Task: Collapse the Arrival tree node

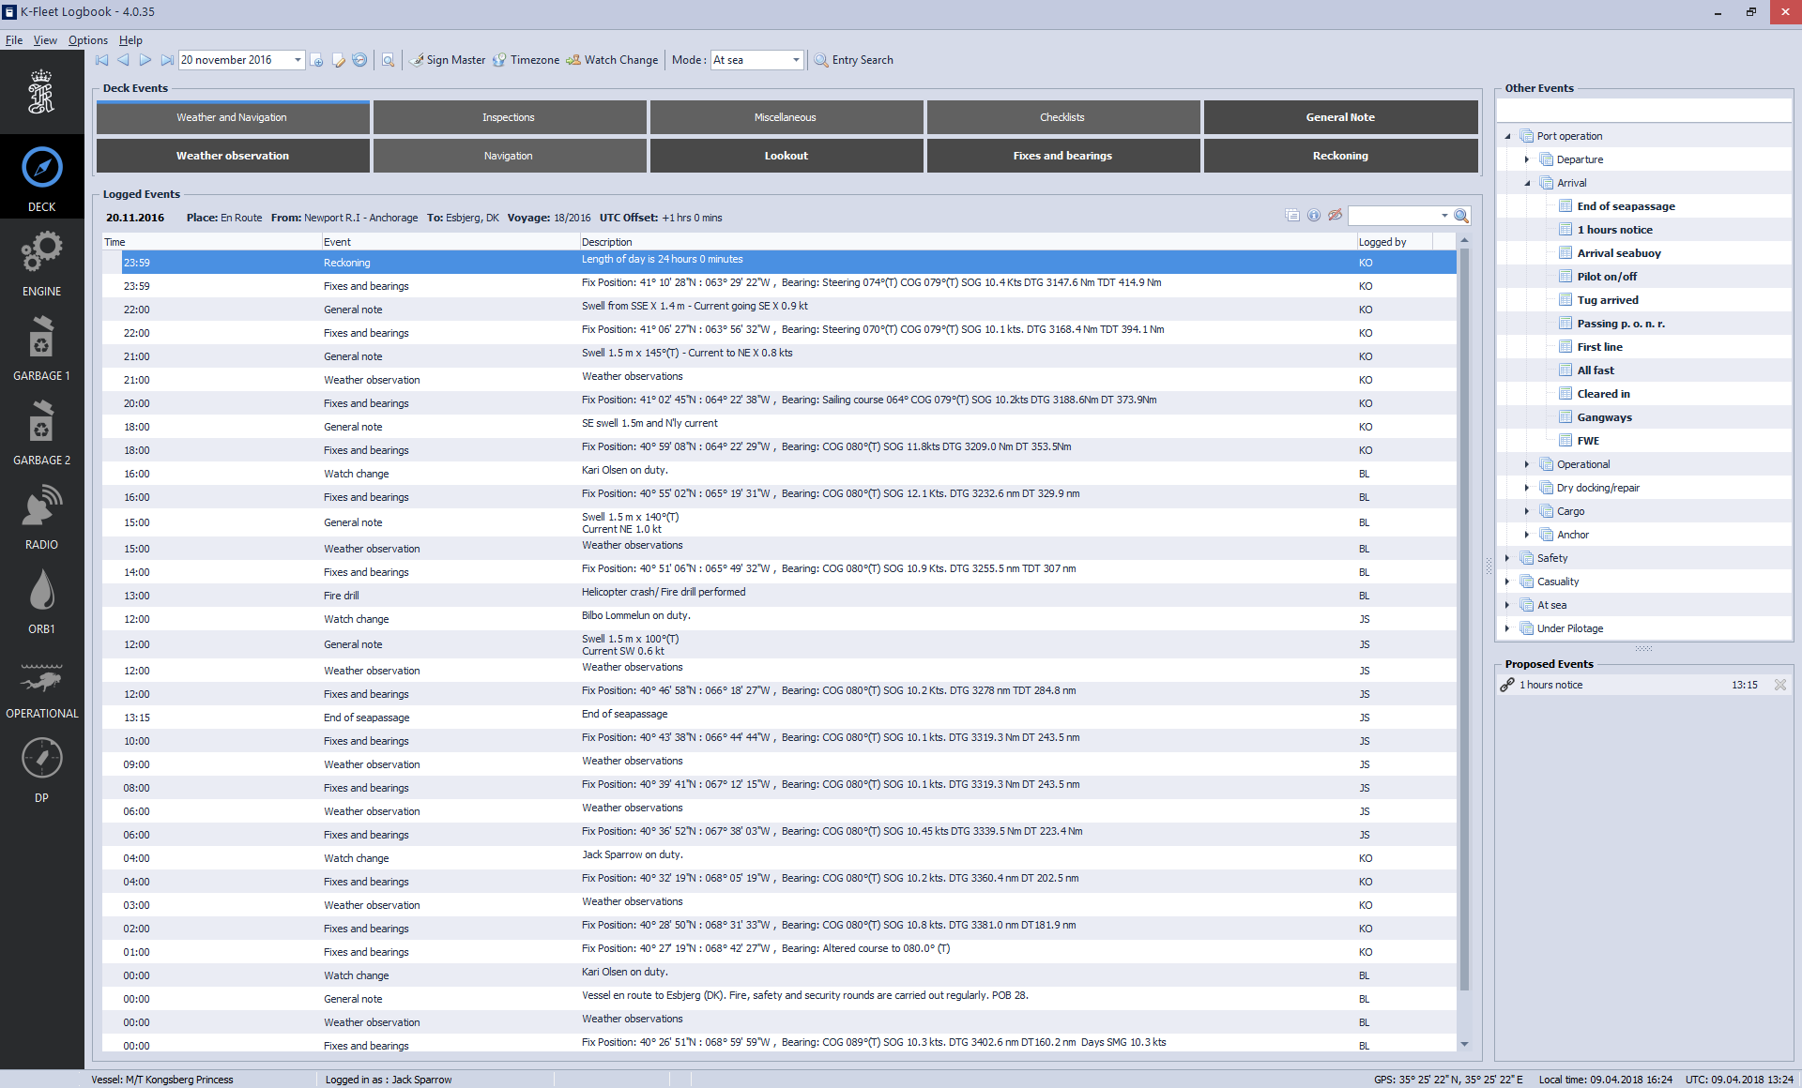Action: click(x=1527, y=183)
